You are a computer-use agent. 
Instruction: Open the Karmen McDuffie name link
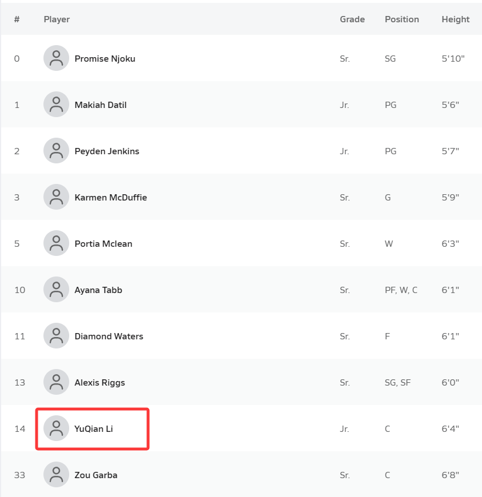pyautogui.click(x=110, y=198)
